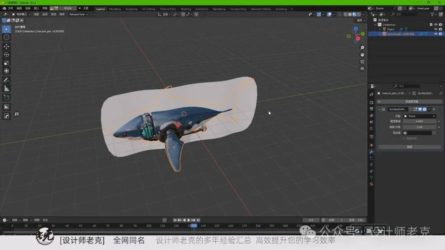Select the Transform tool
The height and width of the screenshot is (250, 445).
point(7,71)
